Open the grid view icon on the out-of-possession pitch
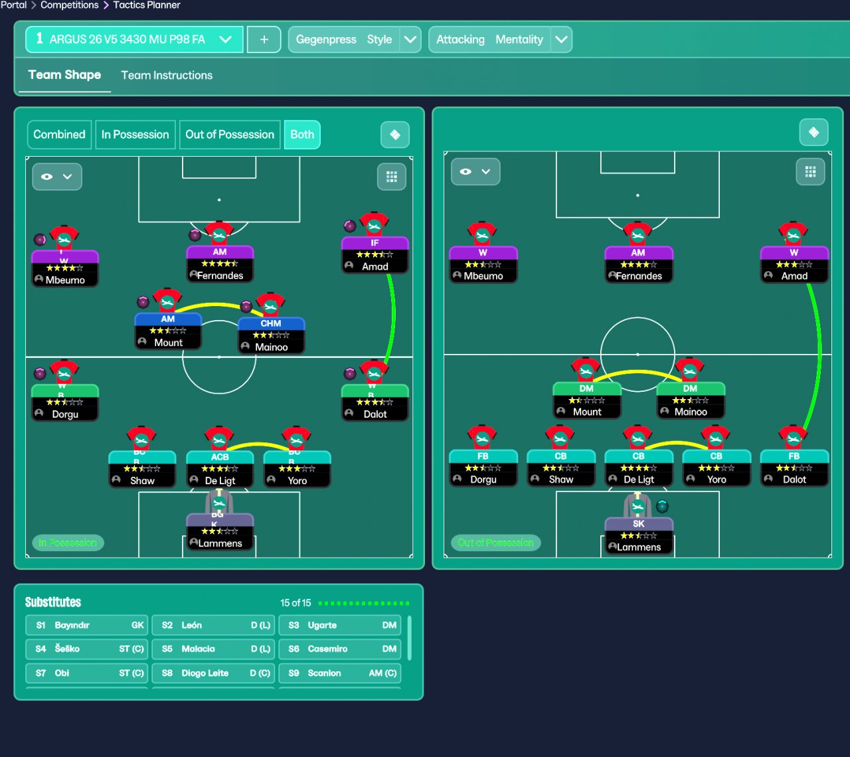 tap(810, 172)
